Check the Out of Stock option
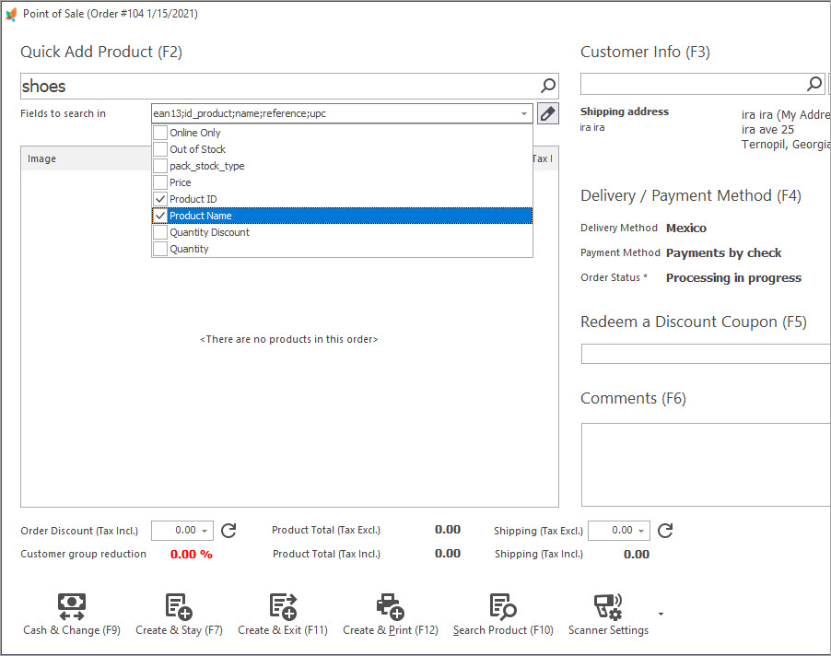 pyautogui.click(x=160, y=149)
